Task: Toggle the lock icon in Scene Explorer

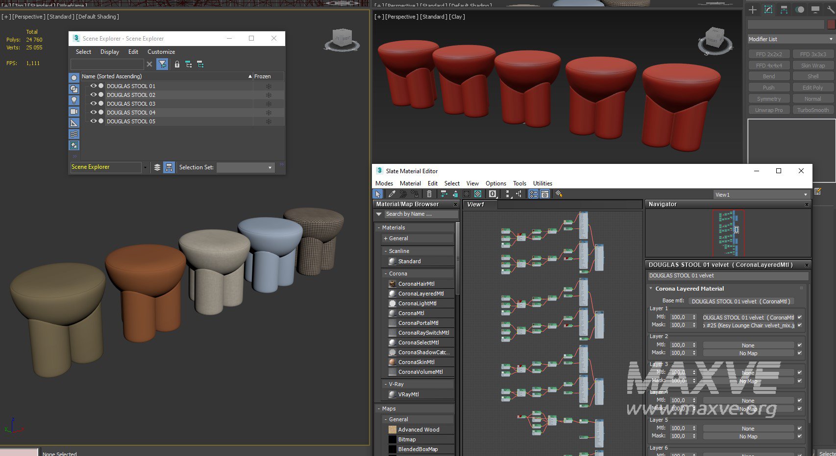Action: 177,64
